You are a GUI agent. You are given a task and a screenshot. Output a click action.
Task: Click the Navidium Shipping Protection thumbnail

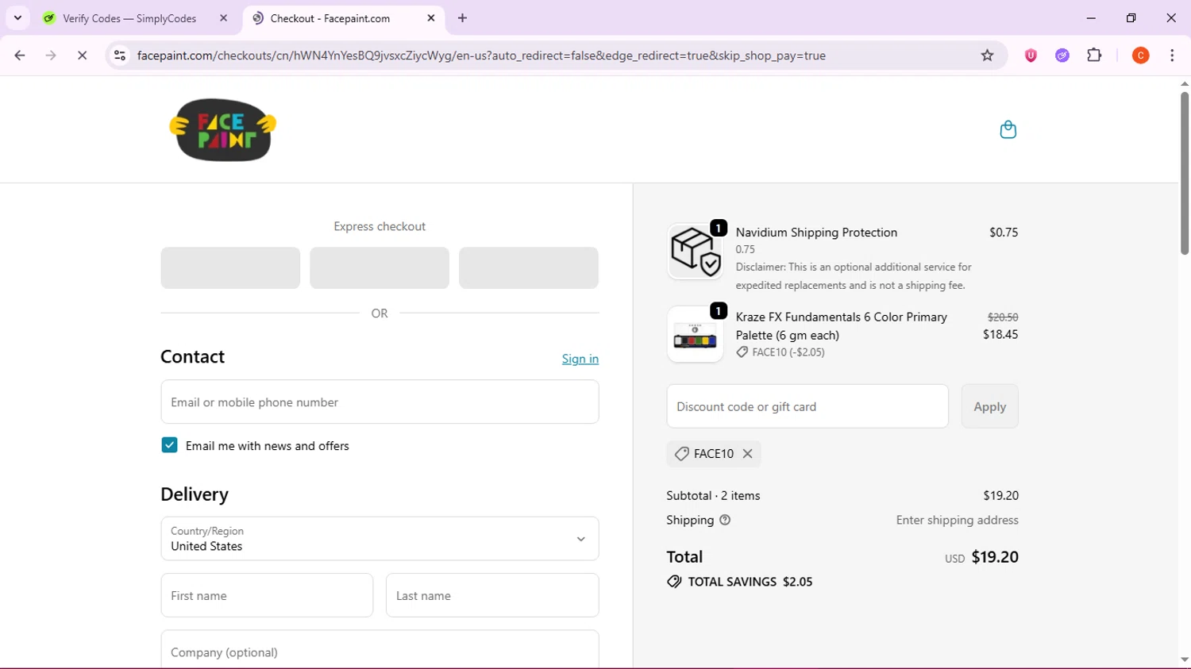[x=695, y=252]
